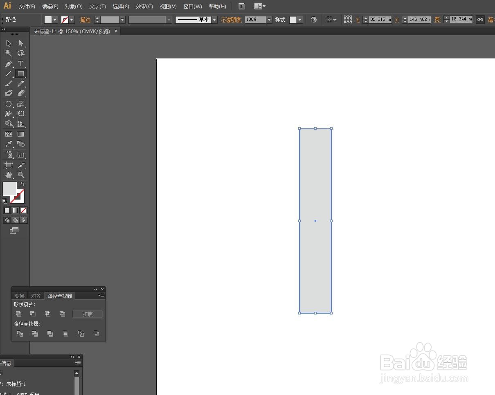Select the Paintbrush tool
This screenshot has width=495, height=395.
tap(9, 83)
